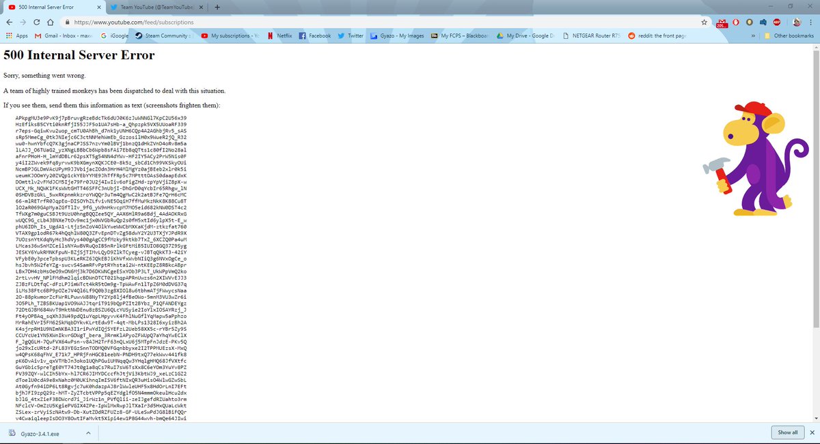
Task: Open the Netflix bookmark
Action: 282,35
